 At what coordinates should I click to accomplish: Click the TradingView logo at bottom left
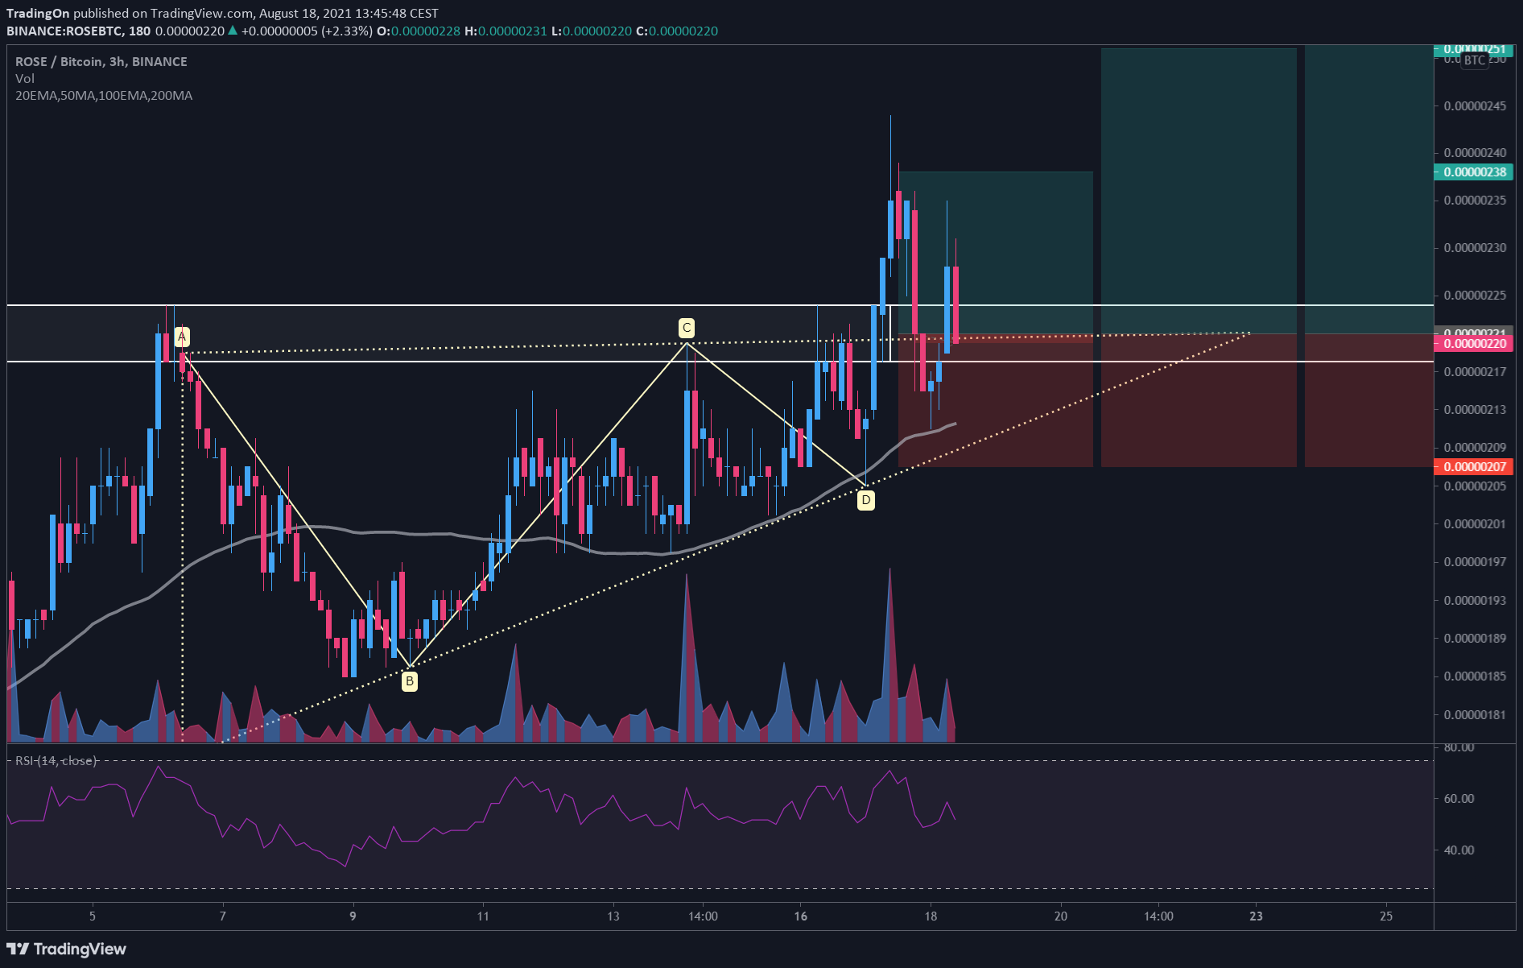tap(67, 949)
